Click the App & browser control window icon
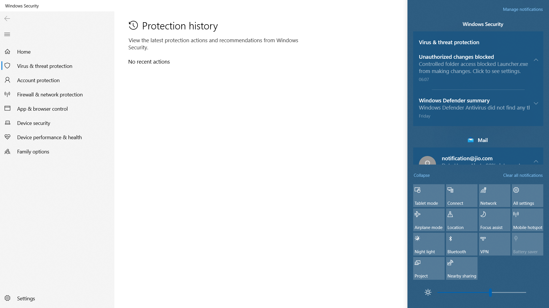This screenshot has height=308, width=549. 7,108
